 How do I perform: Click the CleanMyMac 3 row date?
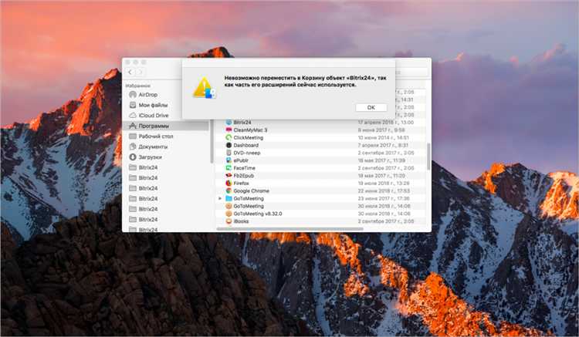381,130
